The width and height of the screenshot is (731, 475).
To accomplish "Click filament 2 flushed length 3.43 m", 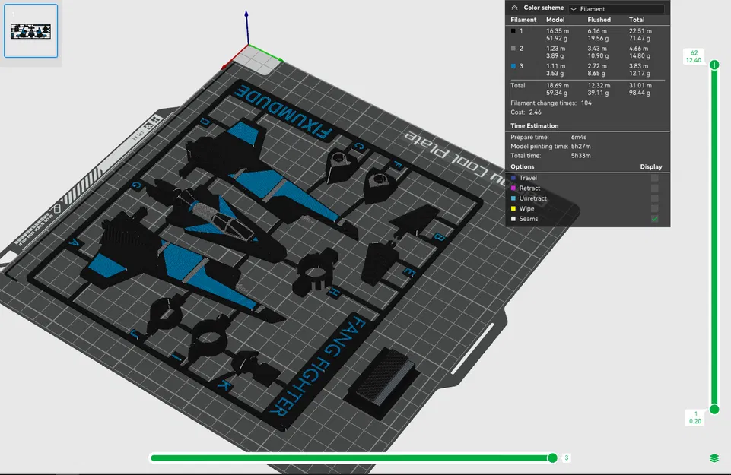I will (x=597, y=49).
